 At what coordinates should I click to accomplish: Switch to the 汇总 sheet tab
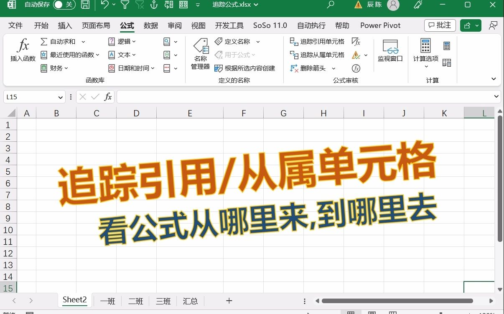(190, 301)
